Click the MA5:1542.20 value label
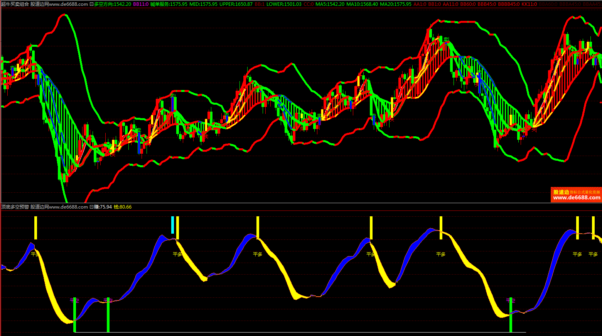The width and height of the screenshot is (602, 336). coord(330,4)
